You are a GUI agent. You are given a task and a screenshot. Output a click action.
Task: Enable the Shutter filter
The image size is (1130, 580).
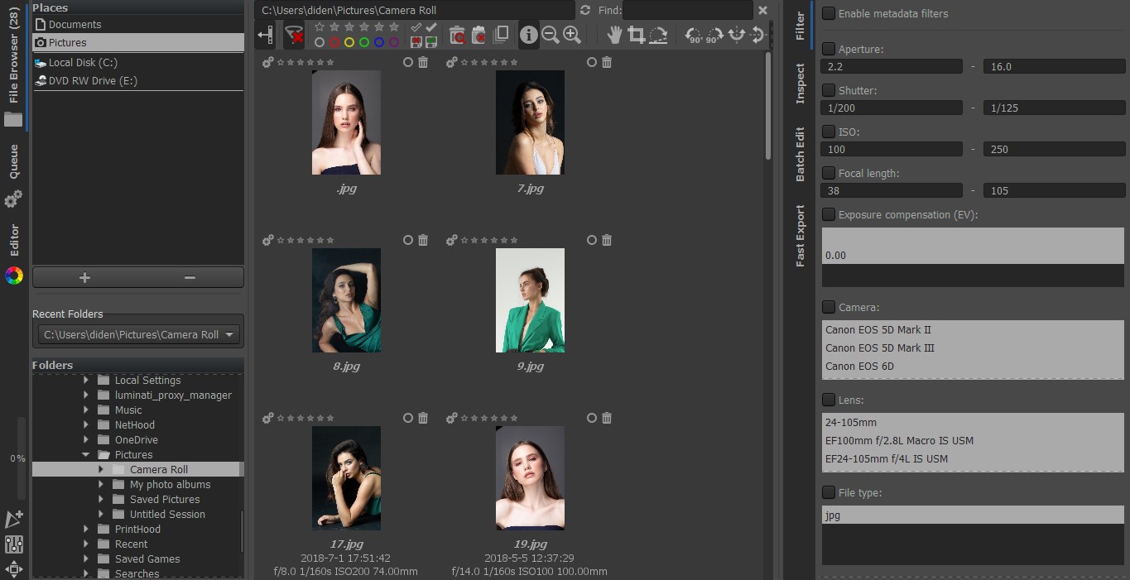(829, 90)
